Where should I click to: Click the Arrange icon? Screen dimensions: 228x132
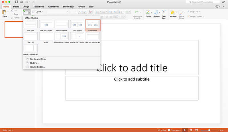pyautogui.click(x=173, y=13)
